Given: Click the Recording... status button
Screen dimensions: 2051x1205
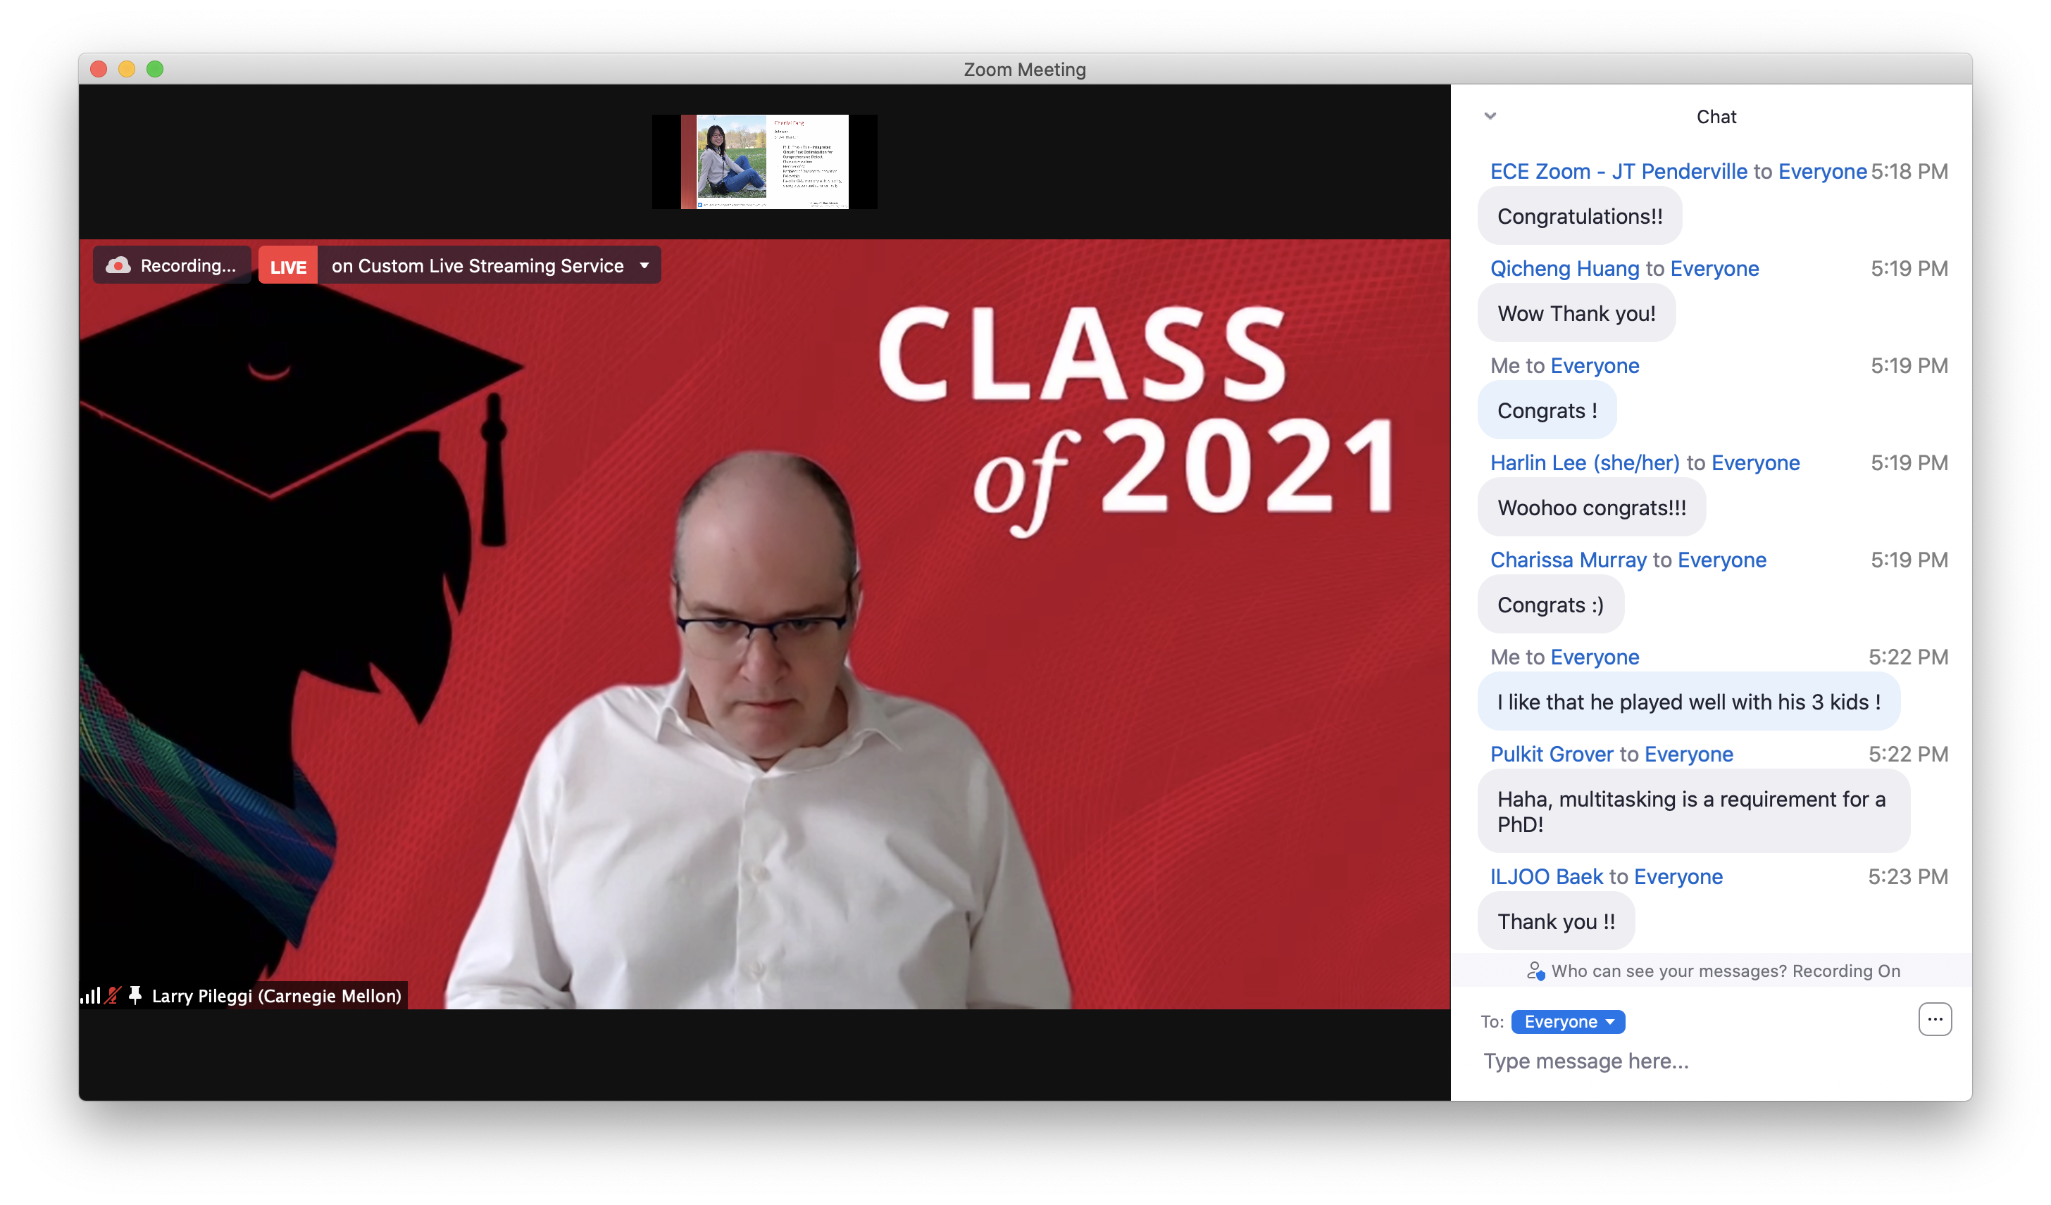Looking at the screenshot, I should (187, 265).
